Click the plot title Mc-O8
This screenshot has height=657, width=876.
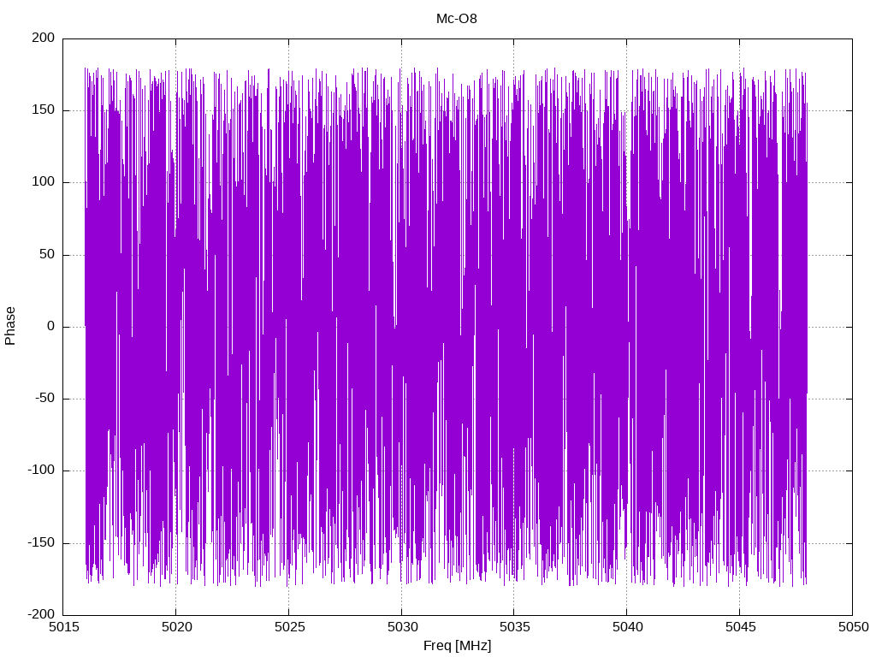coord(457,19)
